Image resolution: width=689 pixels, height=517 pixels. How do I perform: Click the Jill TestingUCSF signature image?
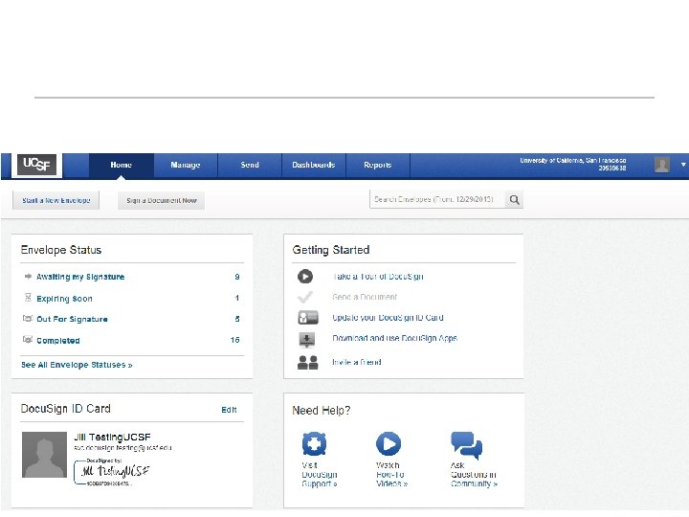[x=113, y=472]
